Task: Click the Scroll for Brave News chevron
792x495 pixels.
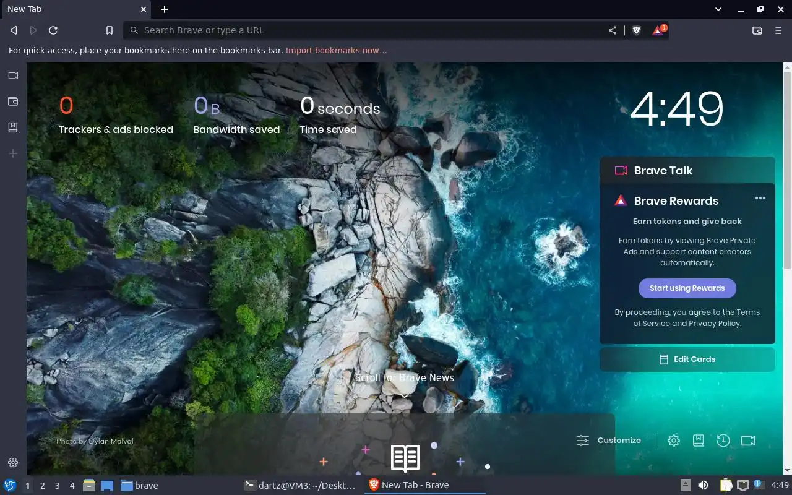Action: pyautogui.click(x=404, y=395)
